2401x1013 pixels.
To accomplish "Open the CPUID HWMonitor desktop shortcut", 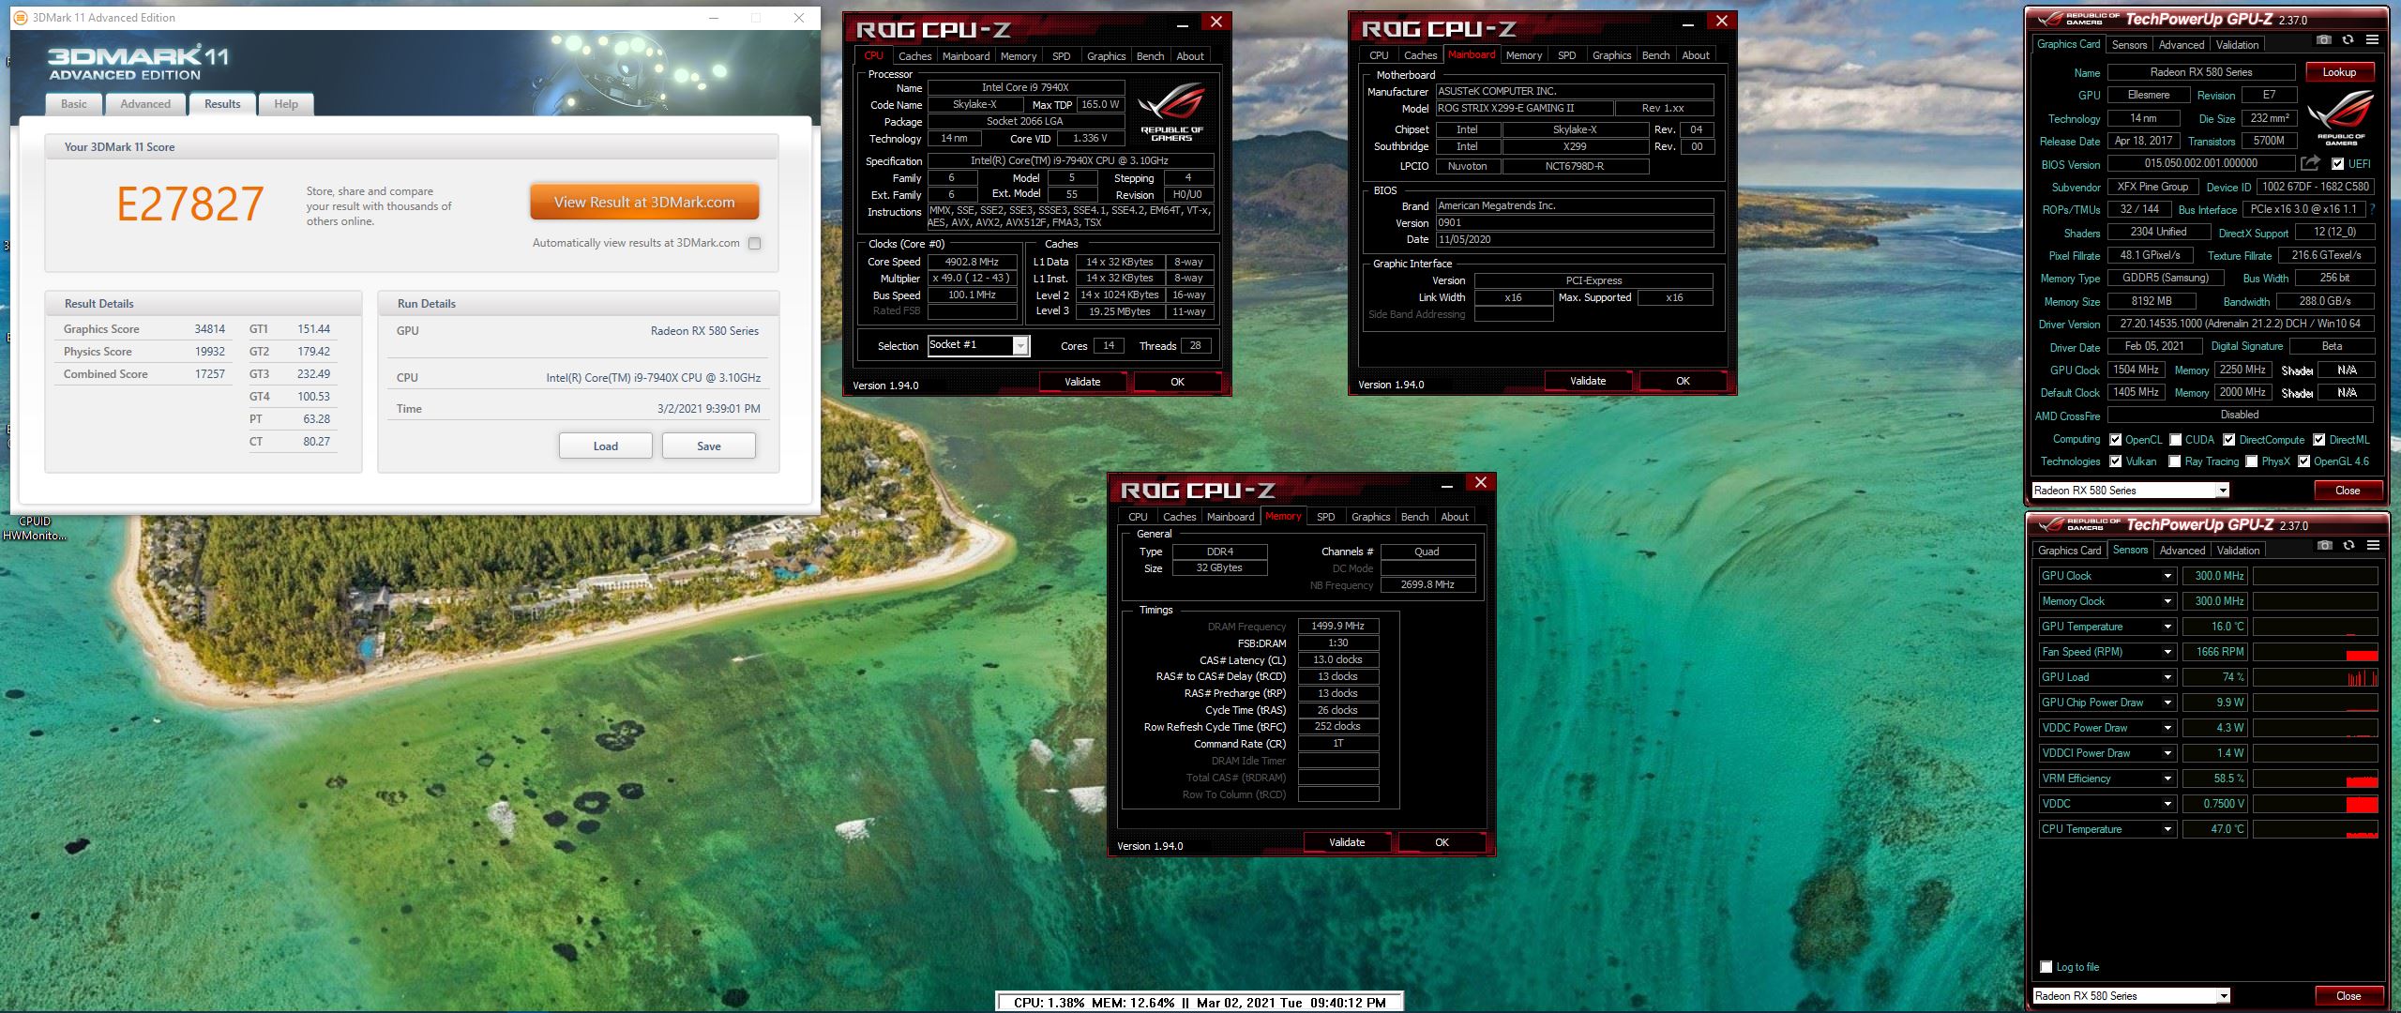I will coord(35,528).
